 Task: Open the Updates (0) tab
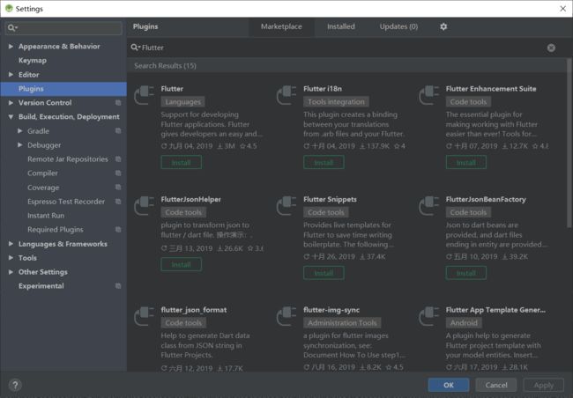pyautogui.click(x=398, y=26)
